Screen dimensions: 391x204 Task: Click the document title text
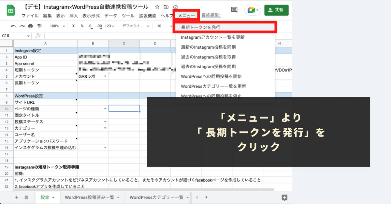(86, 7)
